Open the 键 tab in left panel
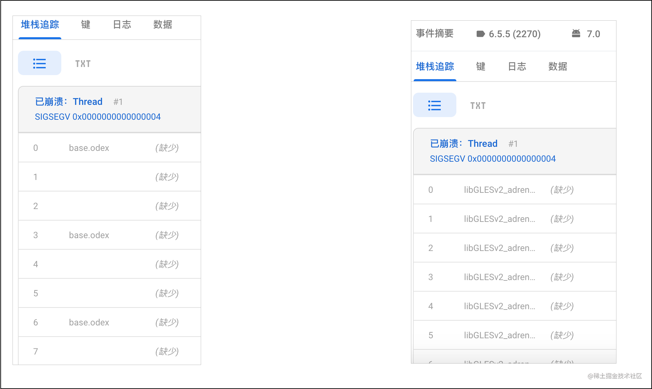 coord(85,24)
